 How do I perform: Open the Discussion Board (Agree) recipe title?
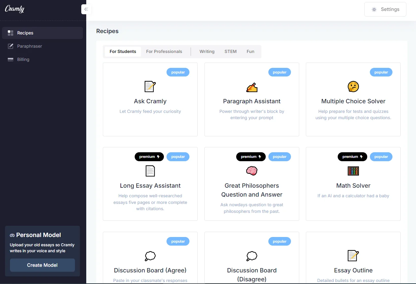coord(150,270)
